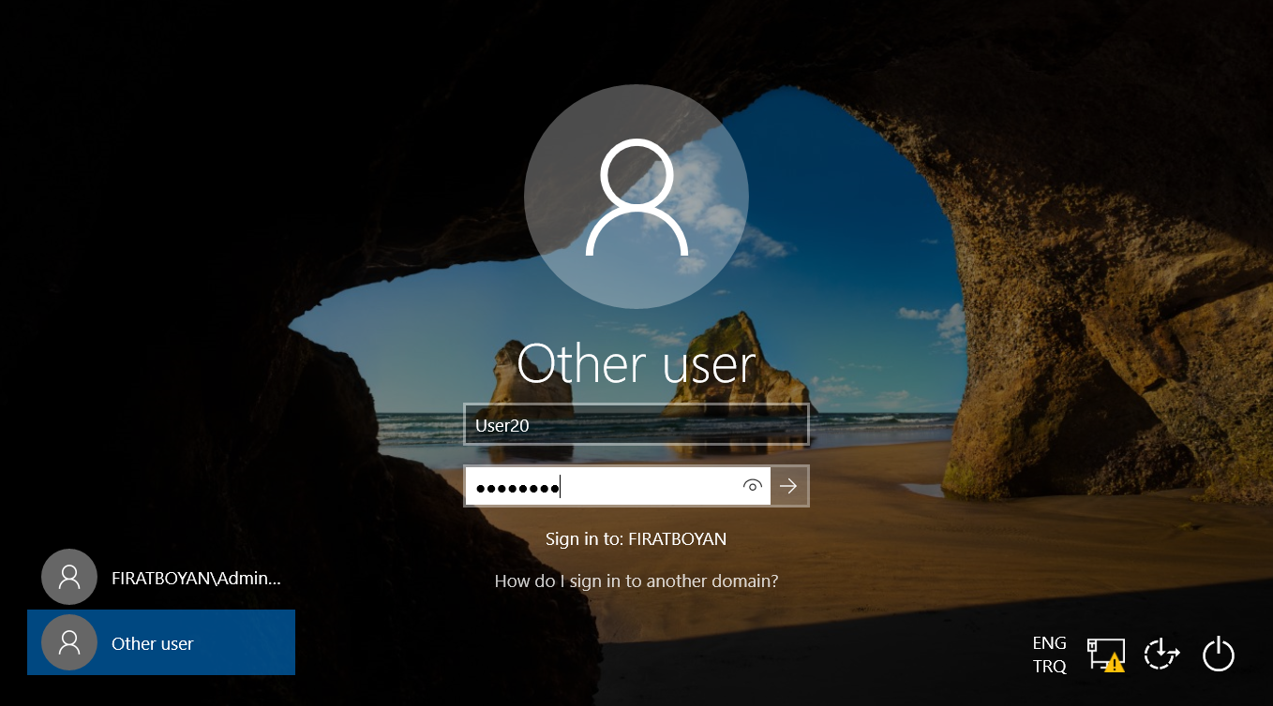Click the Other user avatar icon in list
The width and height of the screenshot is (1273, 706).
point(69,642)
